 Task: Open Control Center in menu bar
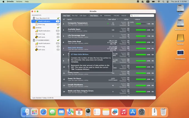point(168,2)
